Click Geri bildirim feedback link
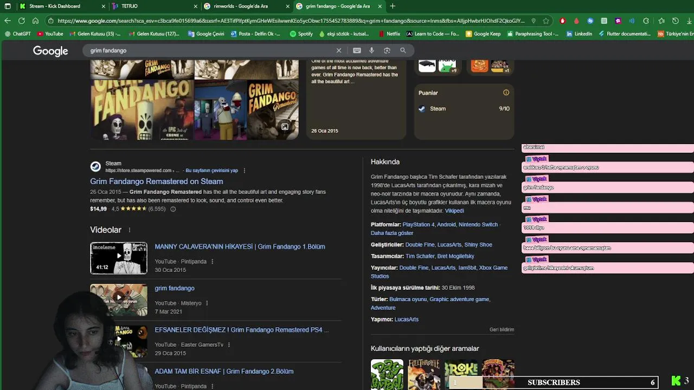Screen dimensions: 694x390 [502, 329]
